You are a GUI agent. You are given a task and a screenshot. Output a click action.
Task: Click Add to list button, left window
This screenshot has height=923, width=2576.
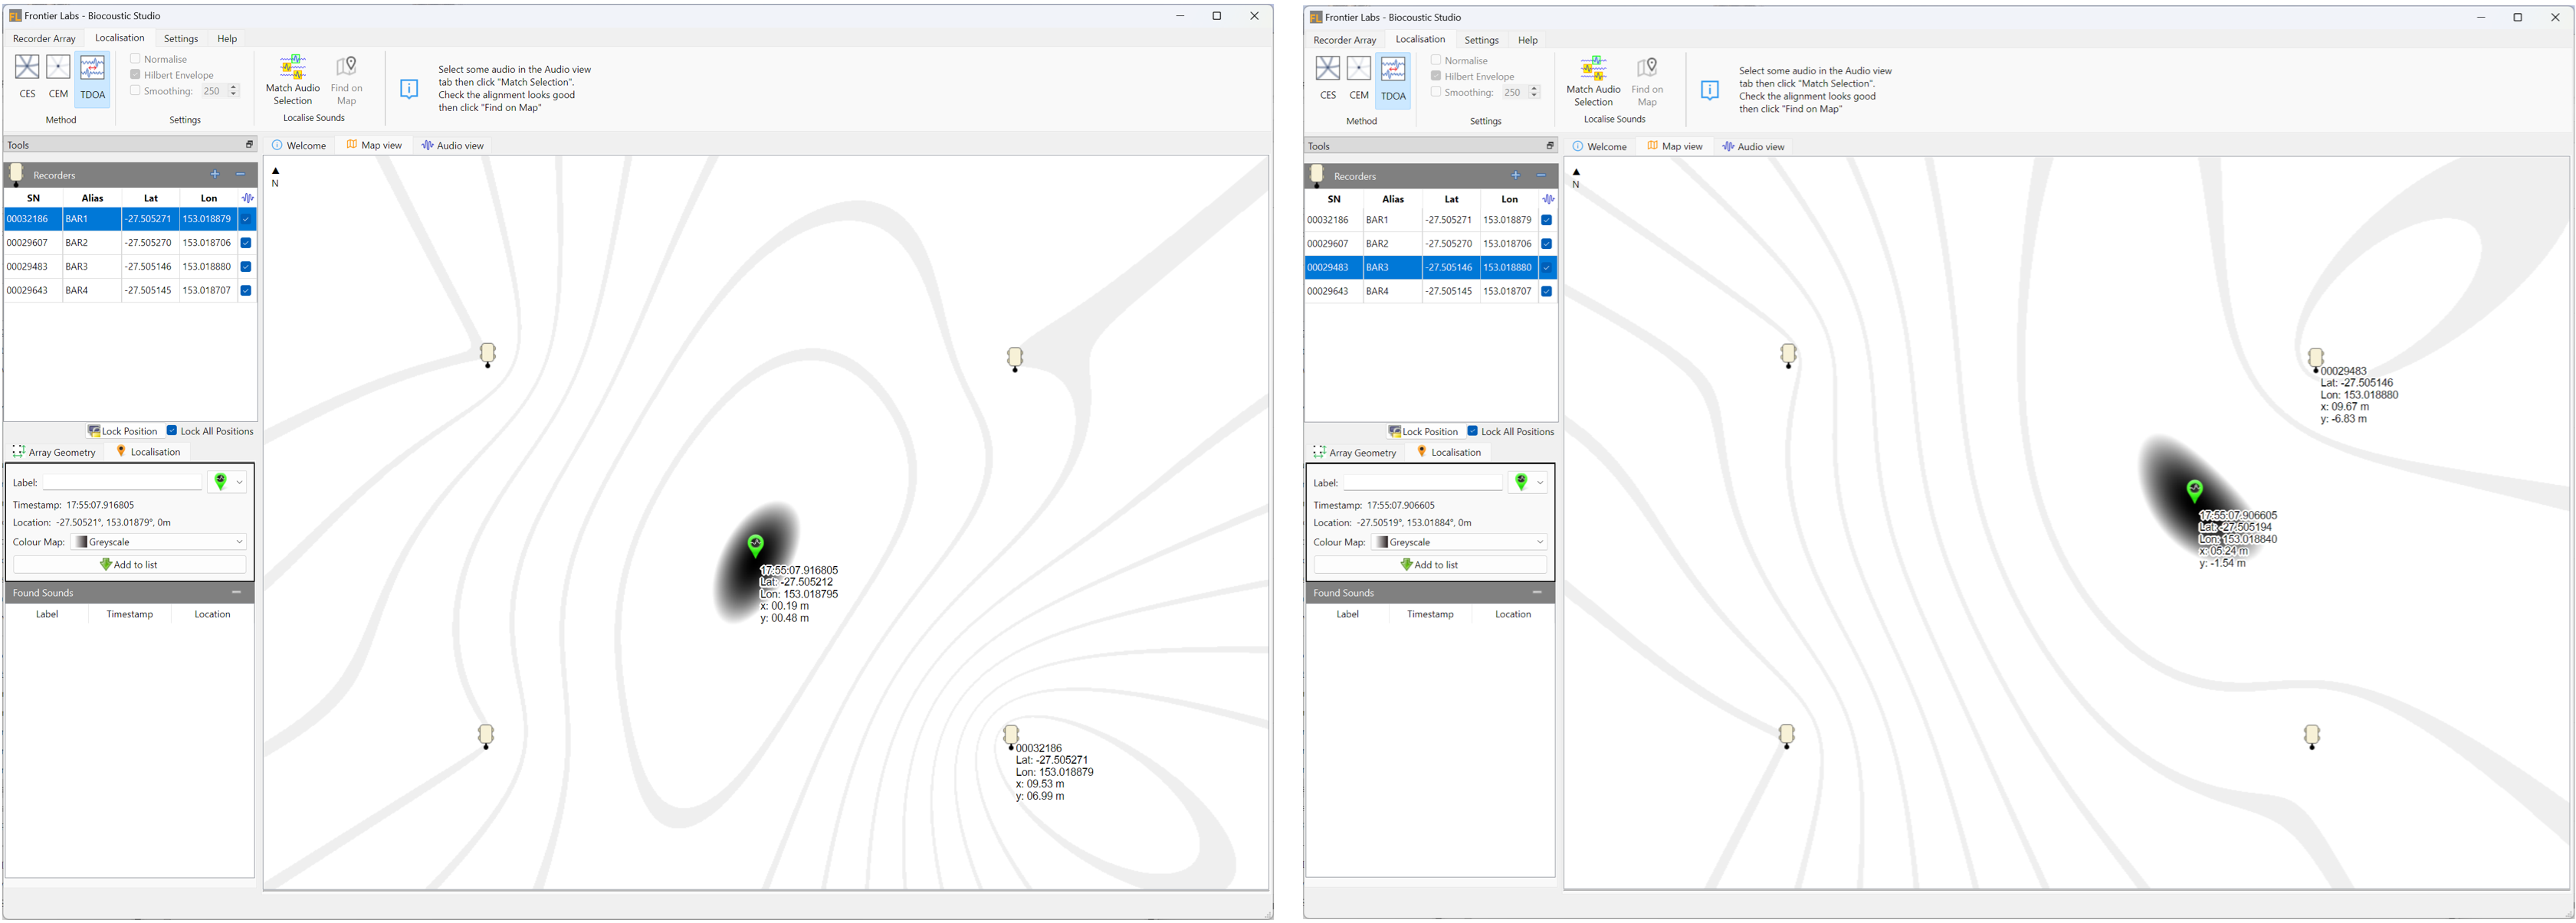tap(129, 565)
